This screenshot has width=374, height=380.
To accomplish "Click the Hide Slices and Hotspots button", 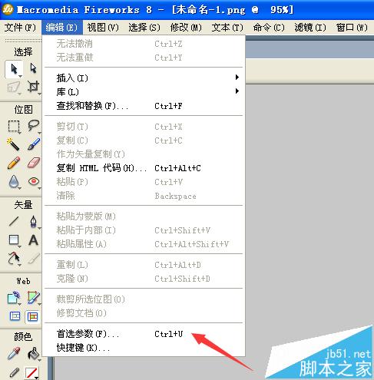I will pos(15,316).
